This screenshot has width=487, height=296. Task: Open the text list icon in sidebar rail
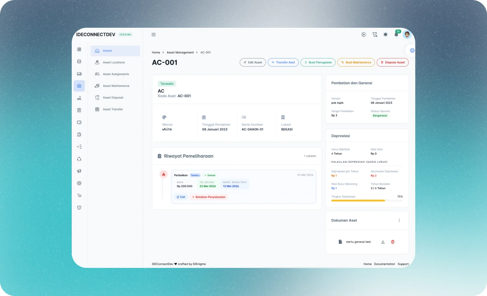click(x=79, y=195)
